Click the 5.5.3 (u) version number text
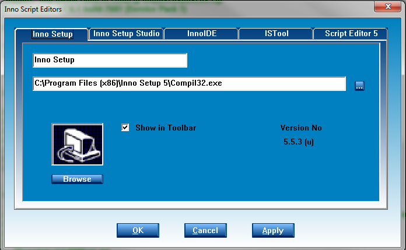 299,142
